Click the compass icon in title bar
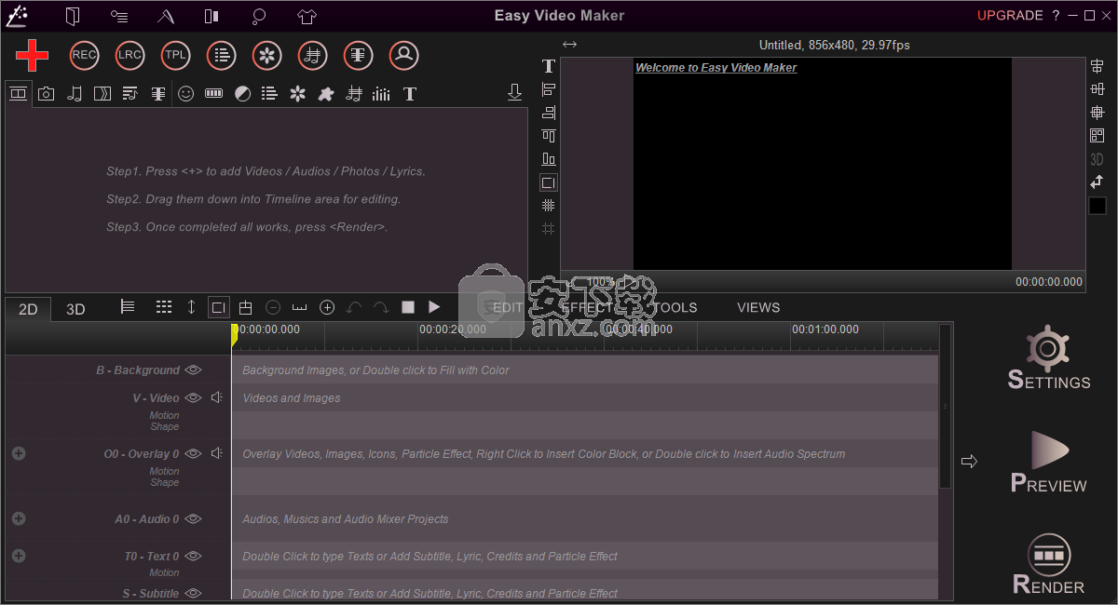 tap(166, 16)
